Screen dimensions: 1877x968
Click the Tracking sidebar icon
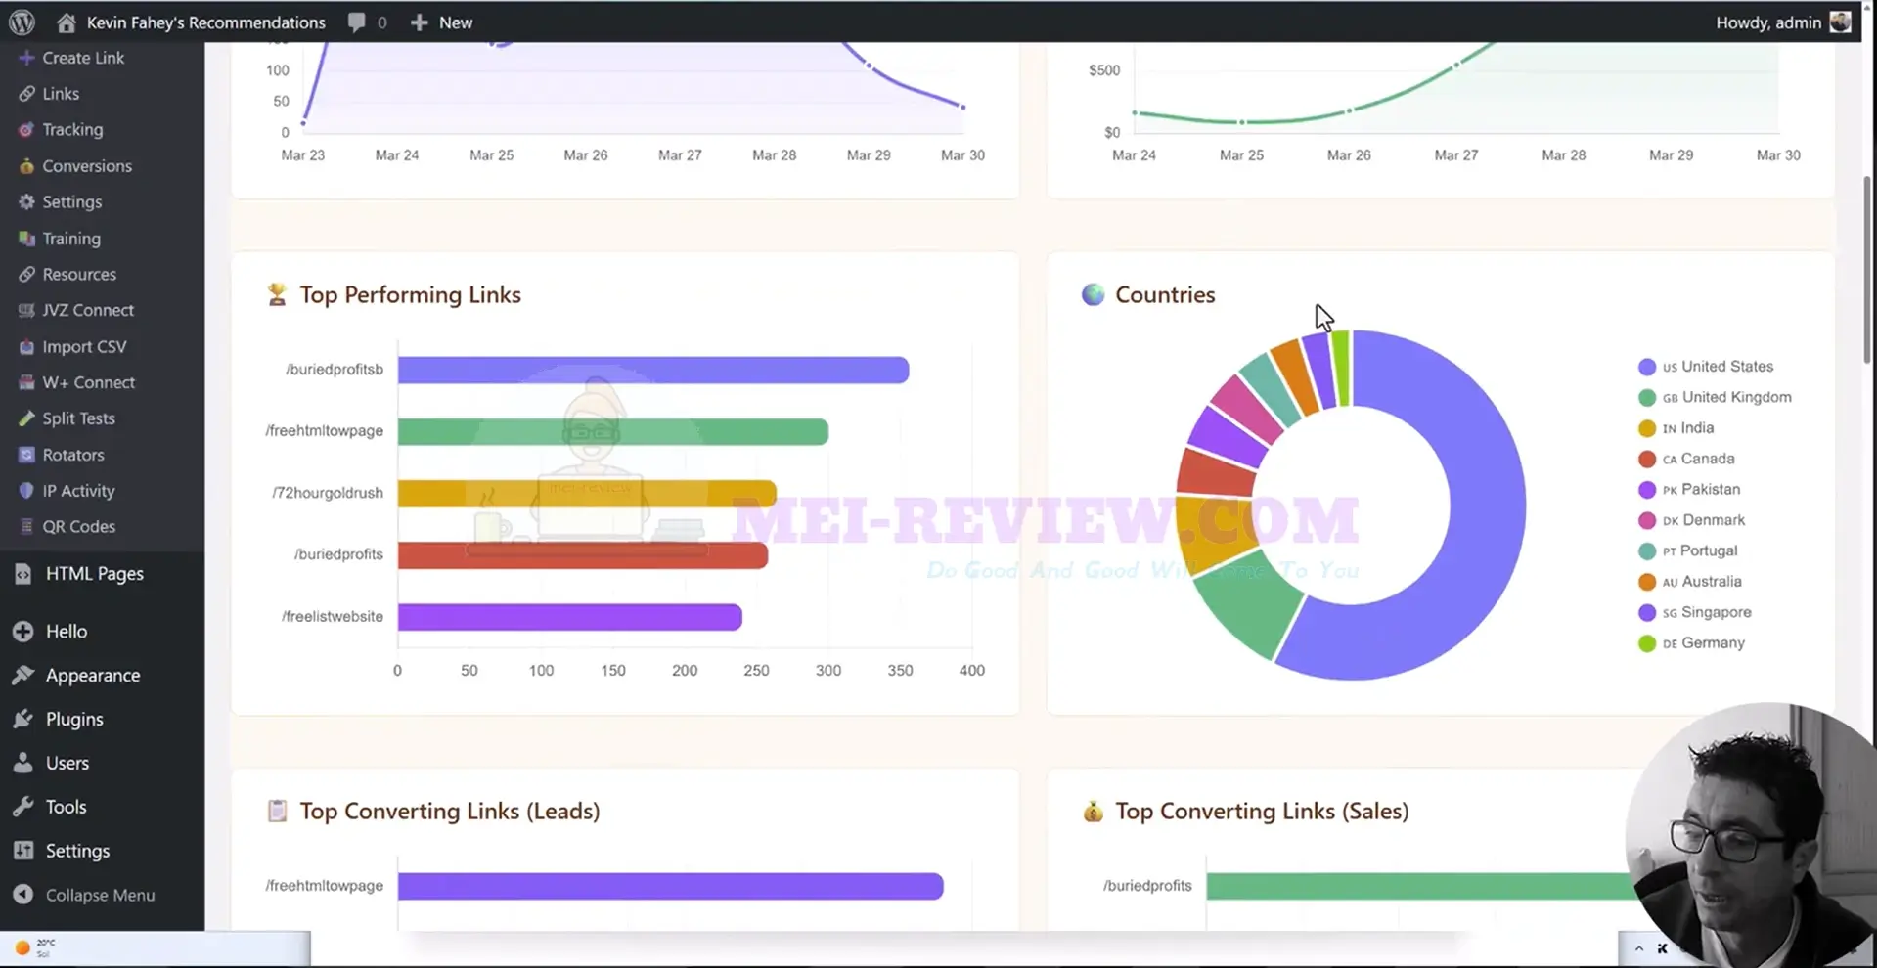[26, 130]
